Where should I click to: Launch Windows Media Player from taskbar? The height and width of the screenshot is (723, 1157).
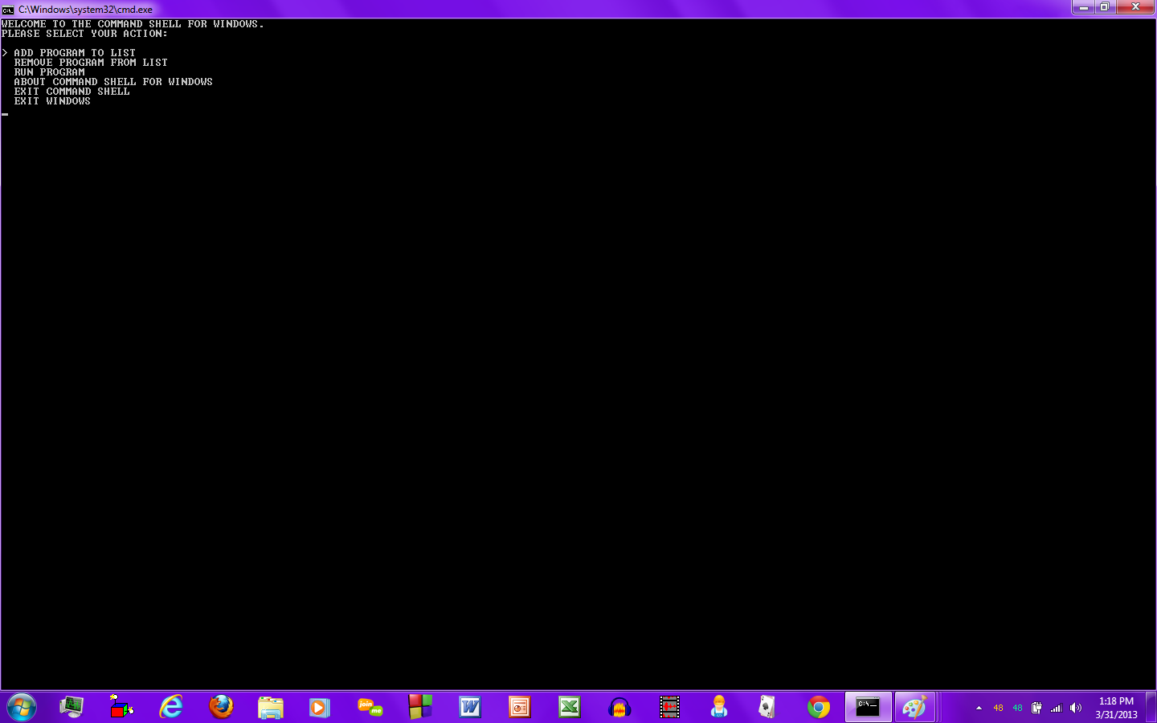pyautogui.click(x=320, y=707)
